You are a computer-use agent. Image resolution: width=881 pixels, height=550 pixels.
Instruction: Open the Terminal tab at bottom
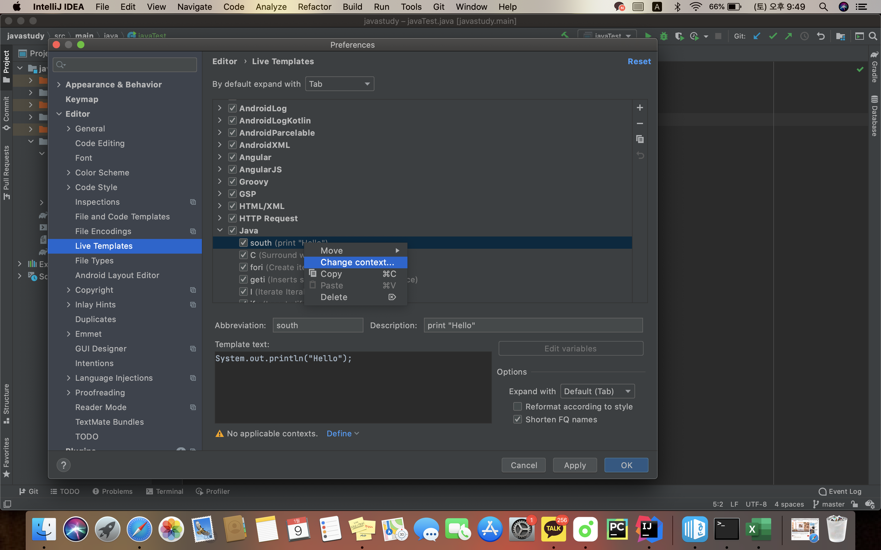(165, 491)
